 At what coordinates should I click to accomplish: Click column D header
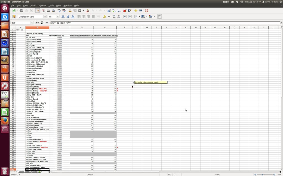[x=82, y=27]
